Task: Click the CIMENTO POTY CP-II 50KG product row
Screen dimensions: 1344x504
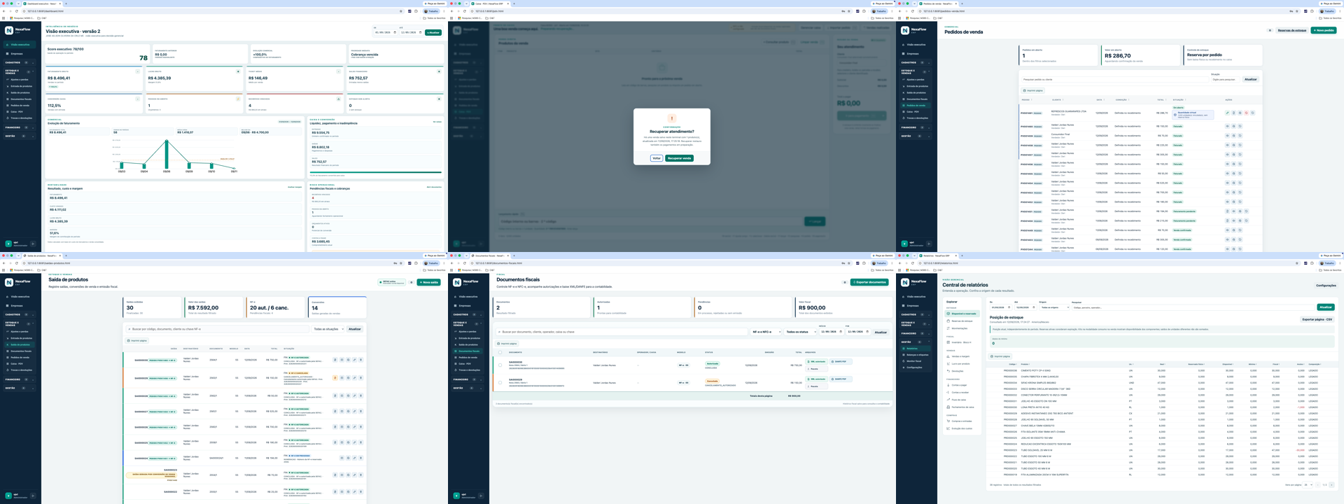Action: pyautogui.click(x=1162, y=371)
